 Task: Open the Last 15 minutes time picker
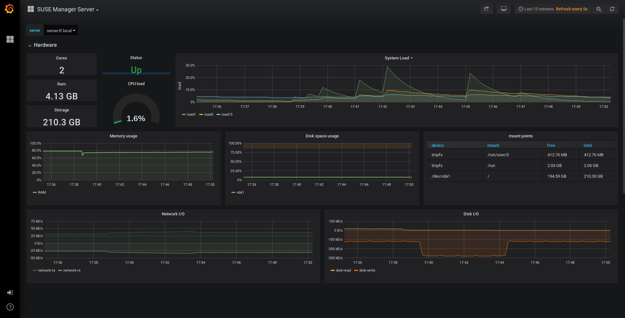click(x=535, y=9)
